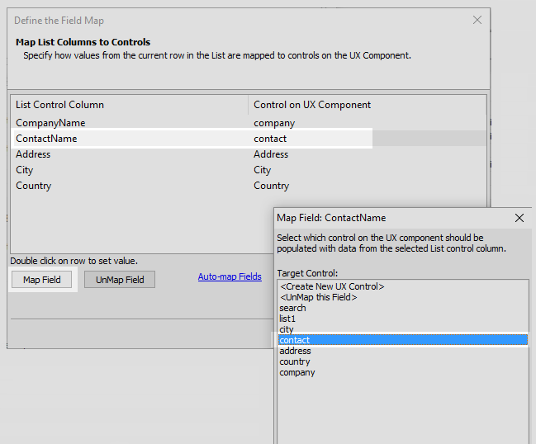Click the List Control Column header
This screenshot has width=536, height=444.
pos(129,105)
